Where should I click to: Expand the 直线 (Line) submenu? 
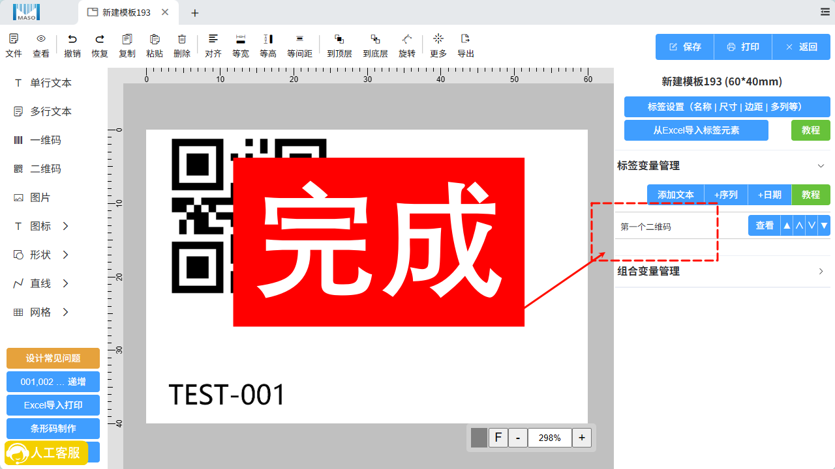click(65, 283)
